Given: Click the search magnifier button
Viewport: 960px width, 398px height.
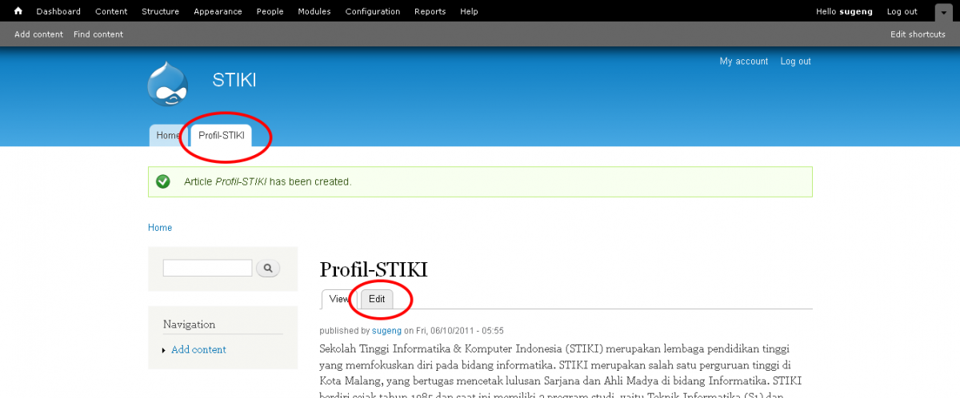Looking at the screenshot, I should pyautogui.click(x=268, y=269).
